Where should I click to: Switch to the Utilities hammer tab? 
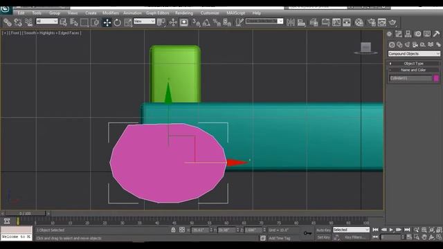436,34
